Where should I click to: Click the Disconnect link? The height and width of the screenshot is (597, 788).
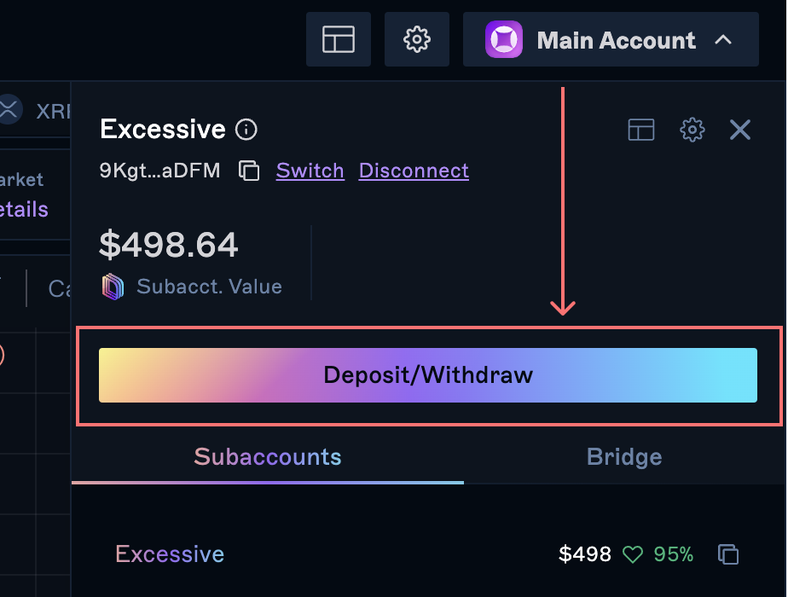point(414,171)
